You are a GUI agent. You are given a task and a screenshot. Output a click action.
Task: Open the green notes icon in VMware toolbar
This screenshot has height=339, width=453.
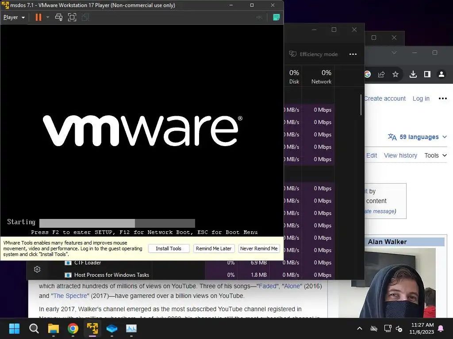click(x=276, y=17)
